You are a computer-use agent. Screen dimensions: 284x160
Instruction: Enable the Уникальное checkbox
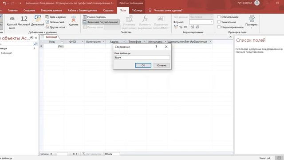pos(219,22)
